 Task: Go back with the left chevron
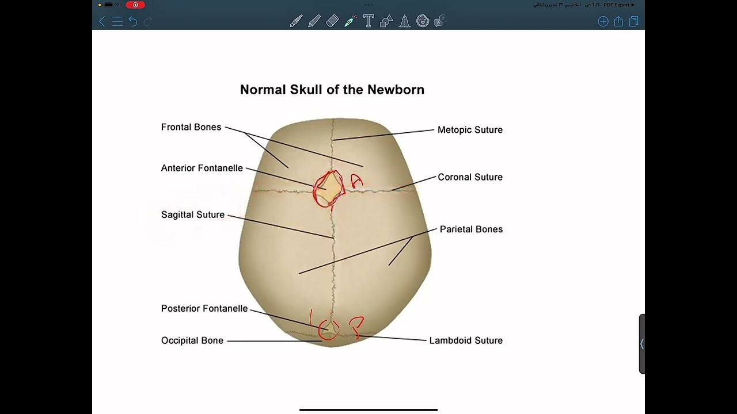pos(102,21)
